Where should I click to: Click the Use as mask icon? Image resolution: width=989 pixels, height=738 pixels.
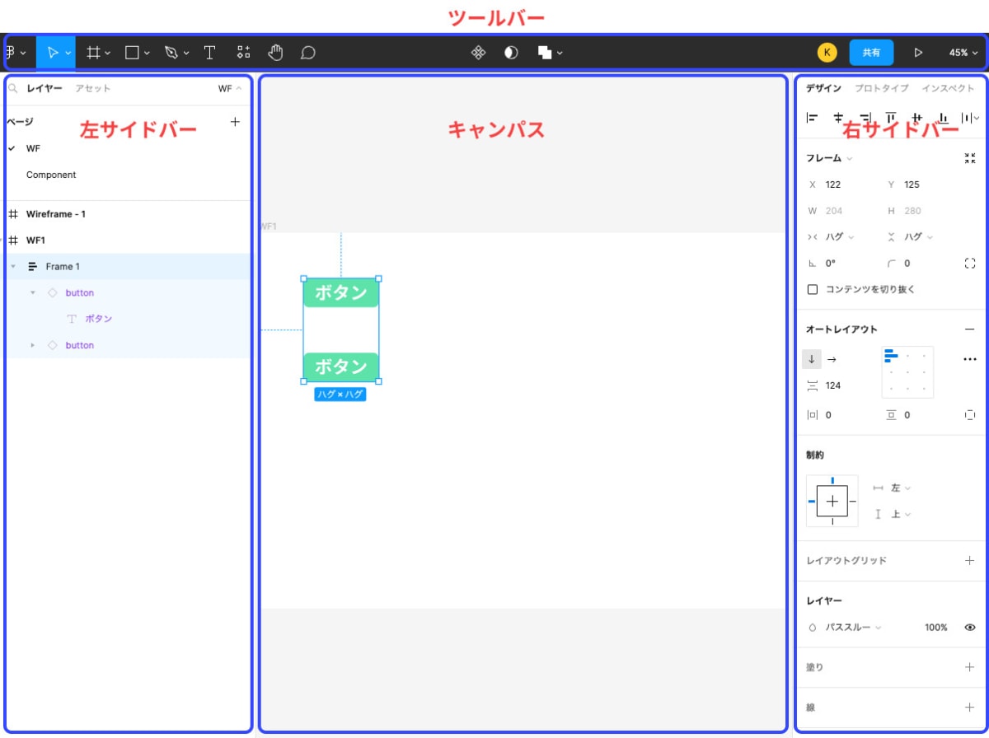(x=511, y=52)
